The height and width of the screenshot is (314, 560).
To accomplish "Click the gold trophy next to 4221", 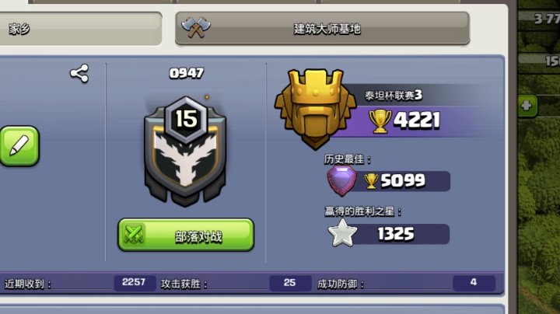I will (380, 121).
